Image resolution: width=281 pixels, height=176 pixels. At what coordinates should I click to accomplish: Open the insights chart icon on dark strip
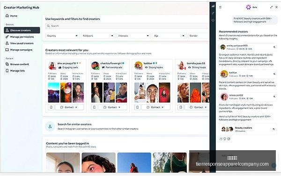(213, 6)
